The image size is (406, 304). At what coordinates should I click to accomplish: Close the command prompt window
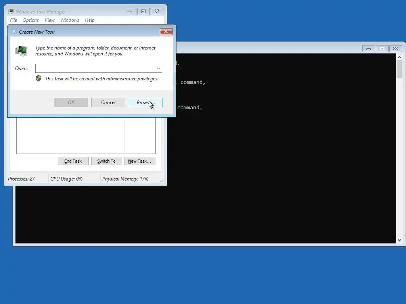pos(396,49)
